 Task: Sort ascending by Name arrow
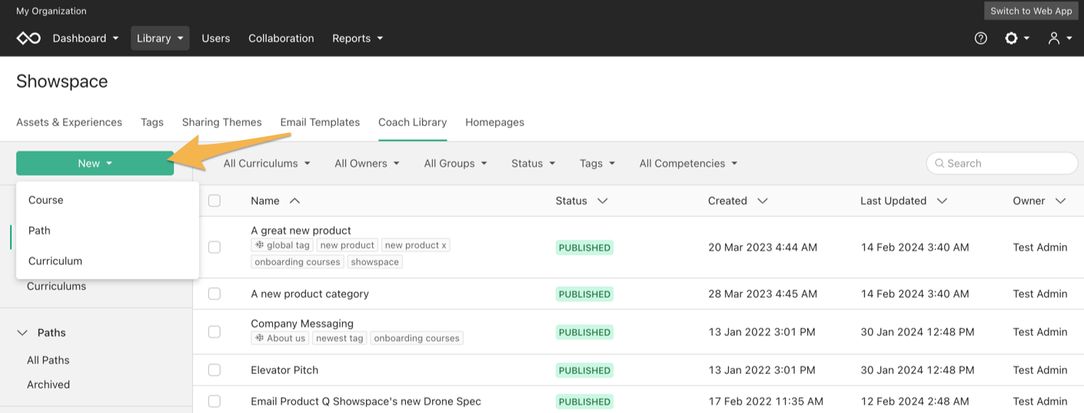[x=294, y=201]
